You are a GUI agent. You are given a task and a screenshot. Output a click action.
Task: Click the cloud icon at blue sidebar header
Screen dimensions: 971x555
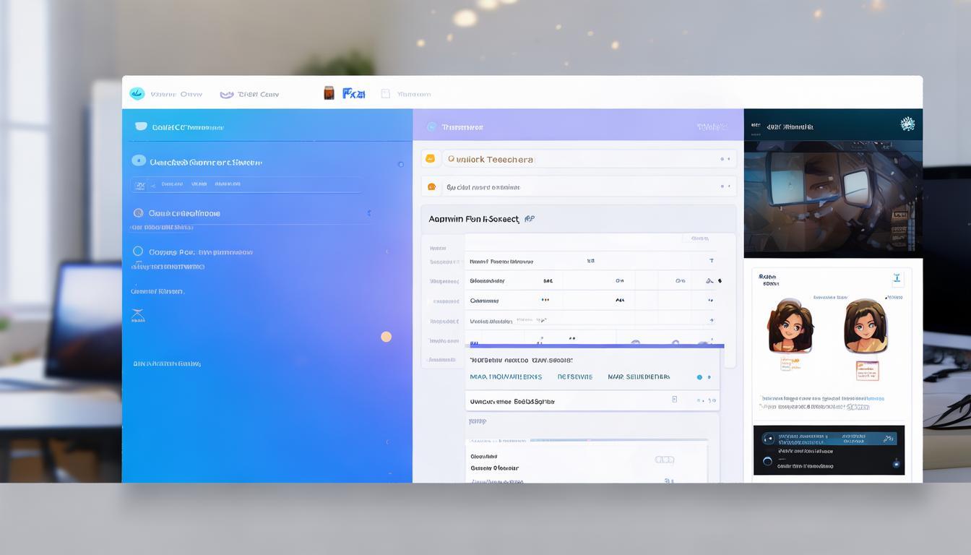pyautogui.click(x=141, y=127)
